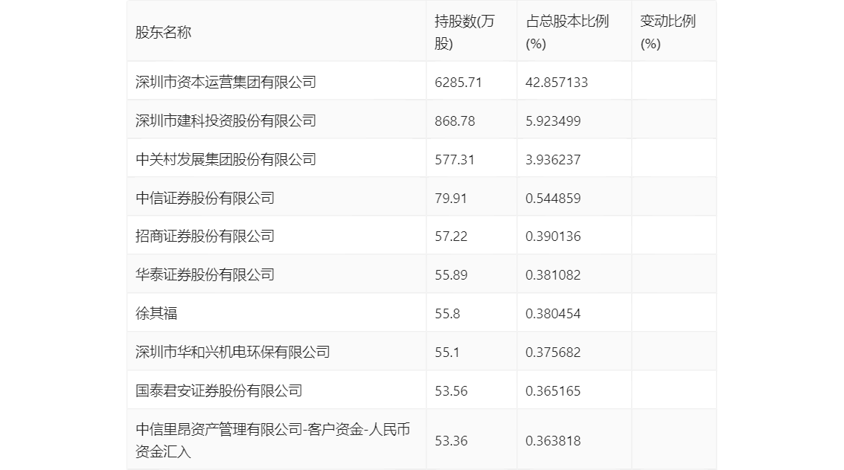Select the holding value 55.8
Viewport: 844px width, 470px height.
pyautogui.click(x=447, y=314)
